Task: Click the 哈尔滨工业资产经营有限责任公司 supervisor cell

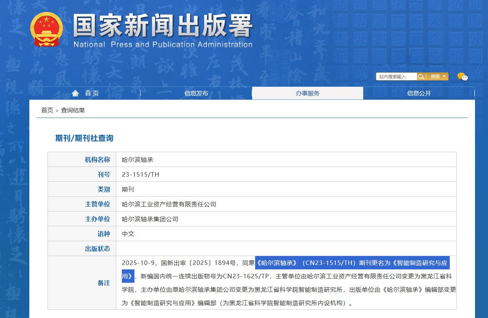Action: (x=169, y=204)
